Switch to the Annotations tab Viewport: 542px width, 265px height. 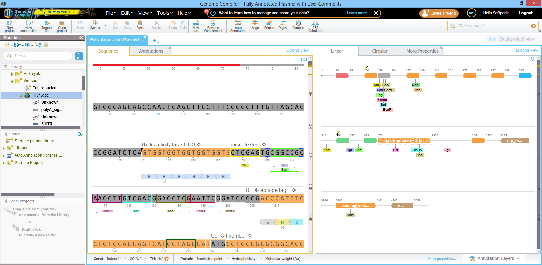click(151, 51)
